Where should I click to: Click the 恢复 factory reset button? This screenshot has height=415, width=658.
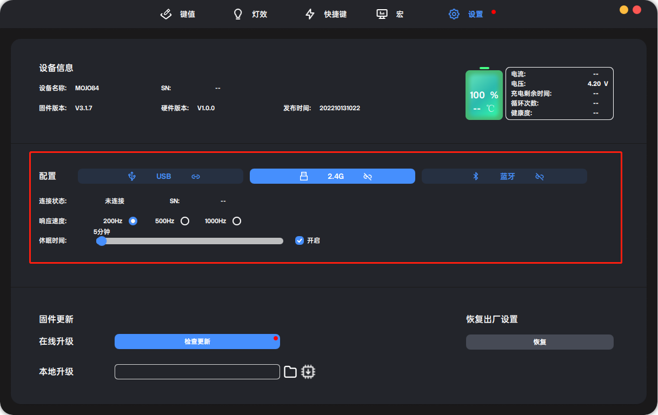(539, 342)
